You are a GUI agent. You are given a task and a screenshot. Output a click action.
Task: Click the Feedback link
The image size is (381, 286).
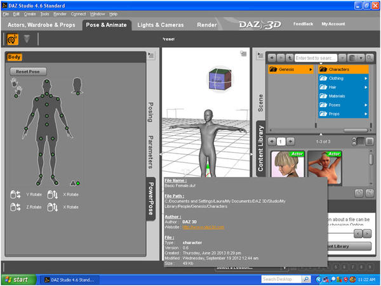(x=303, y=23)
